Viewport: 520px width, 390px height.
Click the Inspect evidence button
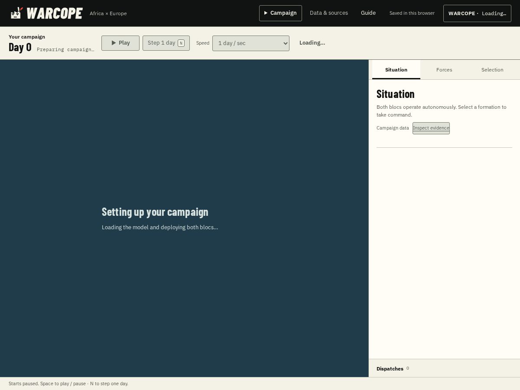431,128
